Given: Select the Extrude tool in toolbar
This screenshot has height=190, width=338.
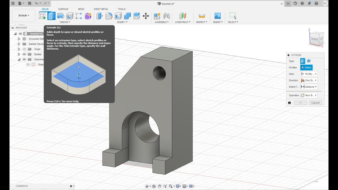Looking at the screenshot, I should pos(51,16).
